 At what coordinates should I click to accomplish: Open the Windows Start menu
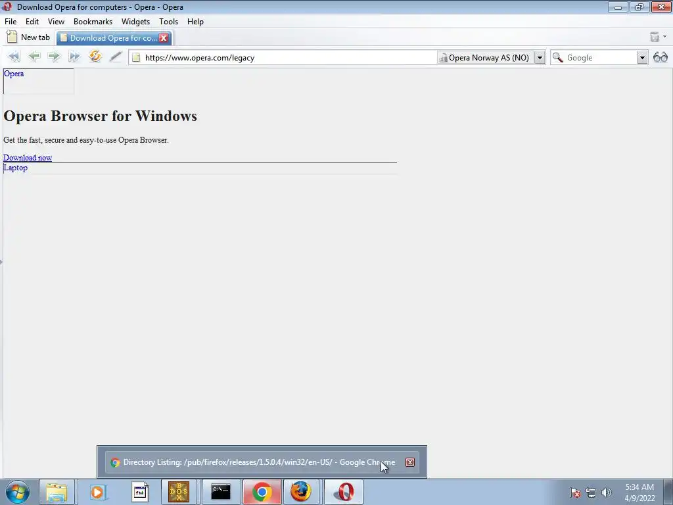coord(18,492)
